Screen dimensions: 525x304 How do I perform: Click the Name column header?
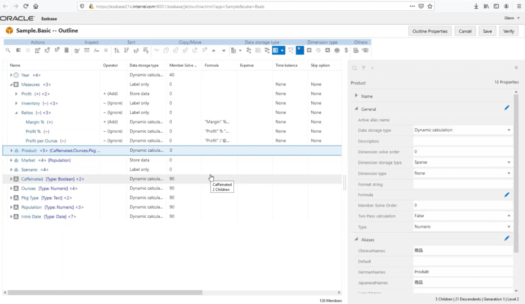pos(15,65)
